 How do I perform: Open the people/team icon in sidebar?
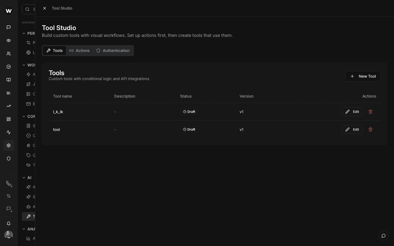8,54
